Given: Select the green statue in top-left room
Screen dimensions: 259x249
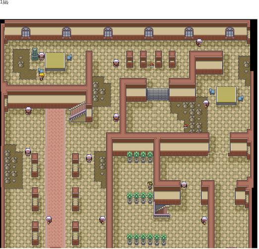Looking at the screenshot, I should [35, 54].
